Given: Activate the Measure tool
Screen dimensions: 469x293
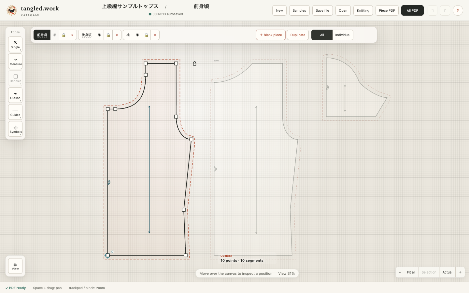Looking at the screenshot, I should [x=15, y=61].
